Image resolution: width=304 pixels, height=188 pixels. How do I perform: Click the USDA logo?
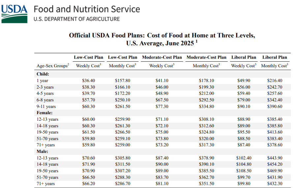pyautogui.click(x=14, y=13)
